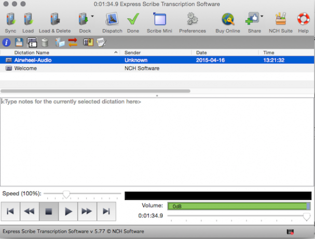The image size is (315, 239).
Task: Go to end of dictation
Action: [x=106, y=211]
